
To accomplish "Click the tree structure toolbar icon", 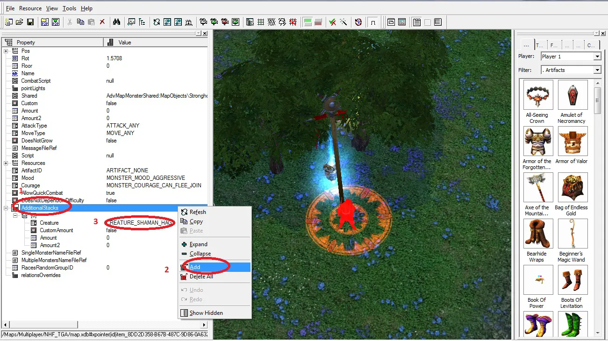I will pyautogui.click(x=142, y=22).
